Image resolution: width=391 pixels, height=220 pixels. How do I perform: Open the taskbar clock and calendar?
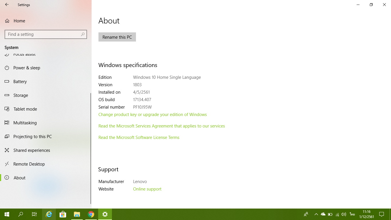(367, 214)
